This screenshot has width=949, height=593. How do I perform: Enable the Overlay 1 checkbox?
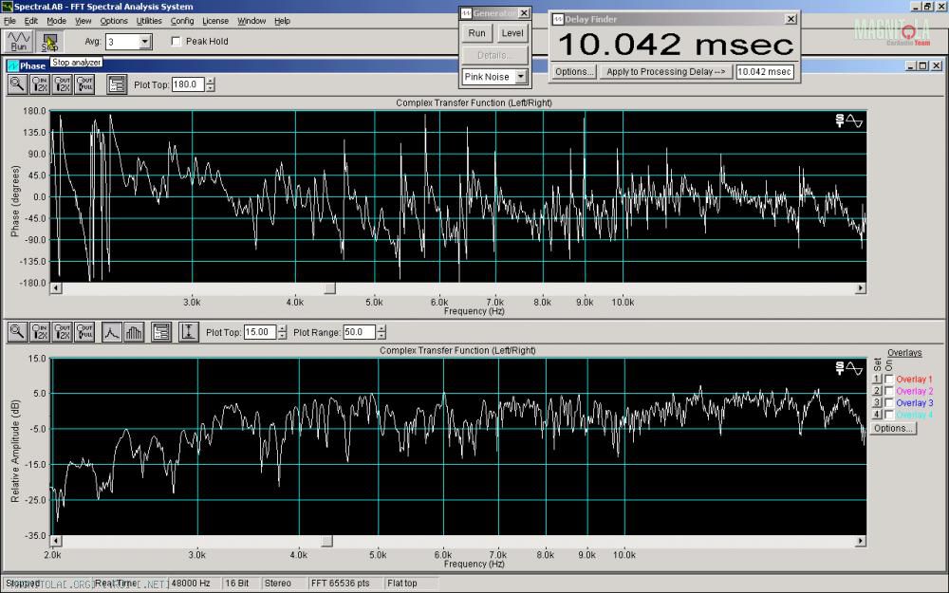(x=889, y=379)
